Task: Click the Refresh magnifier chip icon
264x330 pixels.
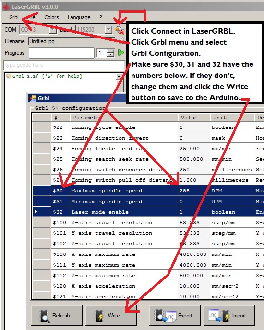Action: [44, 316]
